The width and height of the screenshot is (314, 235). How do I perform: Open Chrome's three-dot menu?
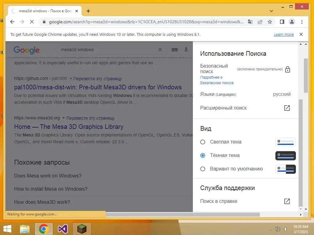pyautogui.click(x=302, y=22)
